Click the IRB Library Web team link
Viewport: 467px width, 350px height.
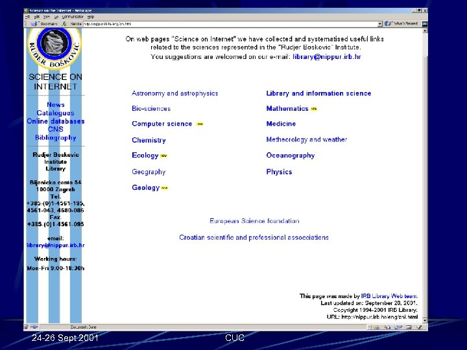(x=389, y=296)
